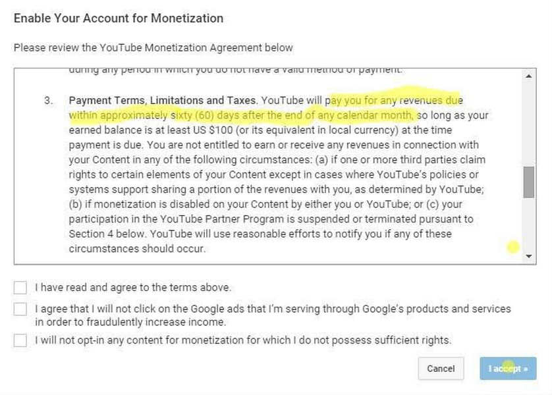
Task: Click the 'Enable Your Account for Monetization' title
Action: pyautogui.click(x=119, y=18)
